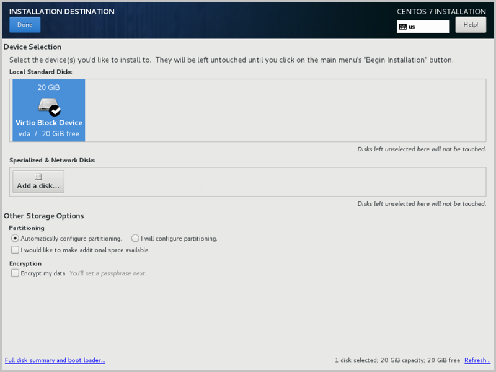Refresh the disk list via Refresh link
496x372 pixels.
click(477, 360)
